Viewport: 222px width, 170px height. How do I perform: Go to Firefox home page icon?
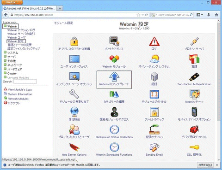pyautogui.click(x=216, y=15)
